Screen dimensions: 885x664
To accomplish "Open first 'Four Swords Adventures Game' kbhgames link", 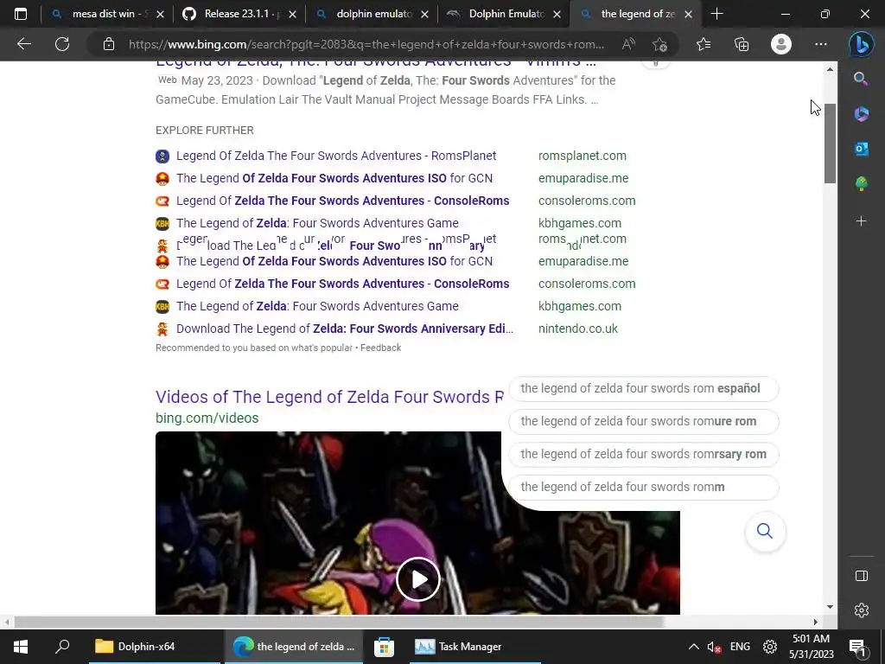I will tap(317, 223).
